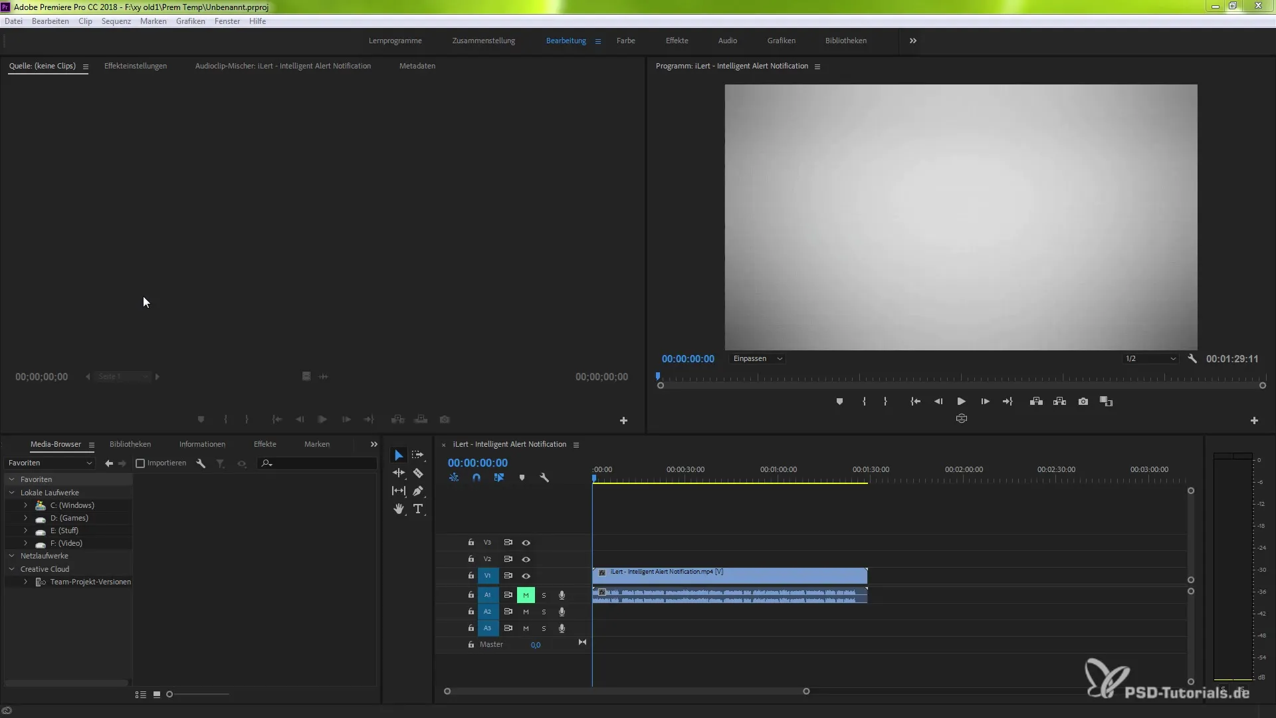The image size is (1276, 718).
Task: Switch Media Browser to thumbnail view
Action: coord(157,695)
